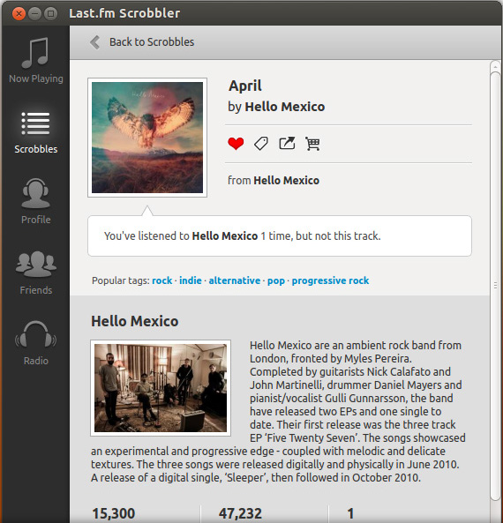Click the album name after 'from'
Screen dimensions: 503x523
pos(287,181)
